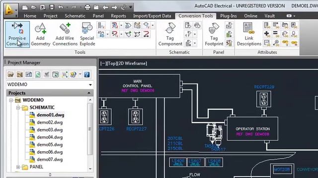Viewport: 318px width, 178px height.
Task: Click the Undo arrow icon
Action: pyautogui.click(x=61, y=8)
